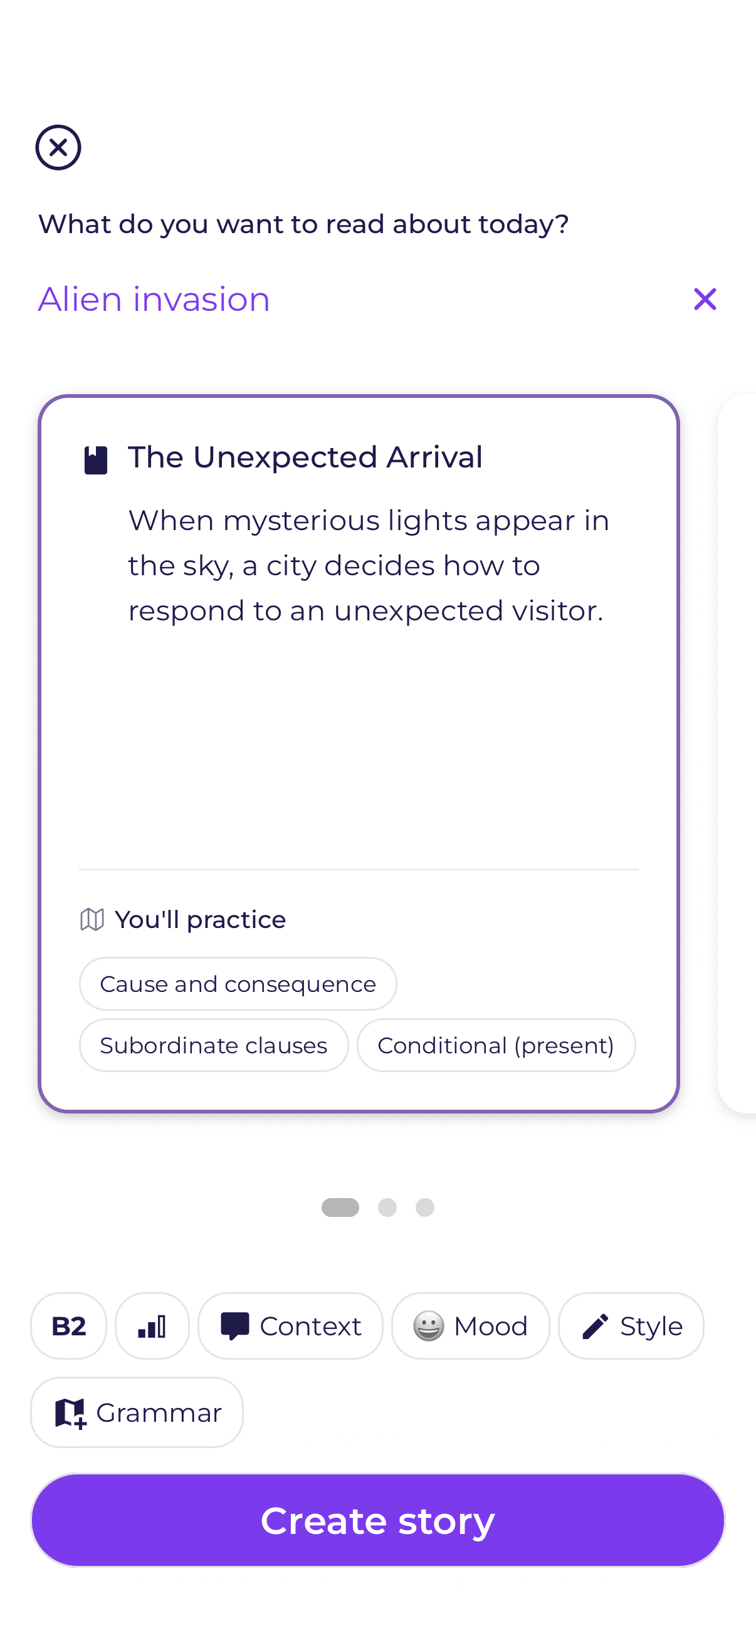Image resolution: width=756 pixels, height=1643 pixels.
Task: Select the B2 level chip
Action: point(68,1325)
